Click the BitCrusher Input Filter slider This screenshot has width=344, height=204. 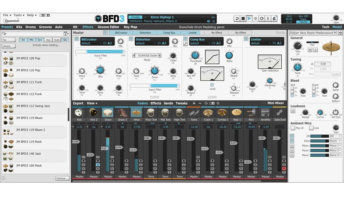point(100,51)
